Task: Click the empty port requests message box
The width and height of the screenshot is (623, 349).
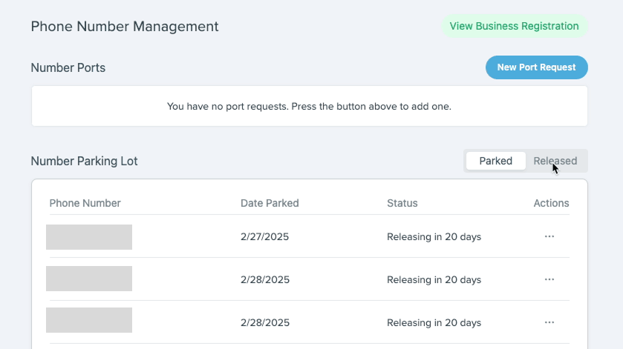Action: (x=309, y=106)
